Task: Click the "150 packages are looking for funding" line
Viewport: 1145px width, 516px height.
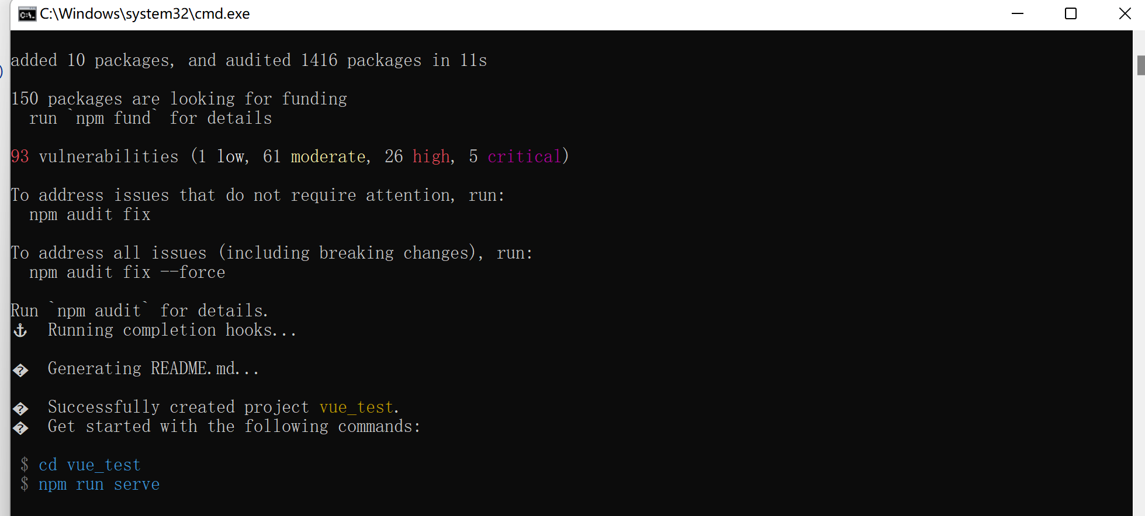Action: [179, 99]
